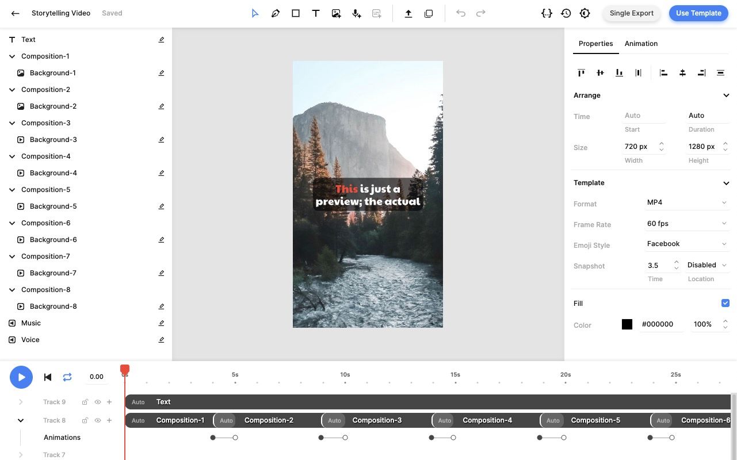Open the Frame Rate dropdown

pos(686,224)
